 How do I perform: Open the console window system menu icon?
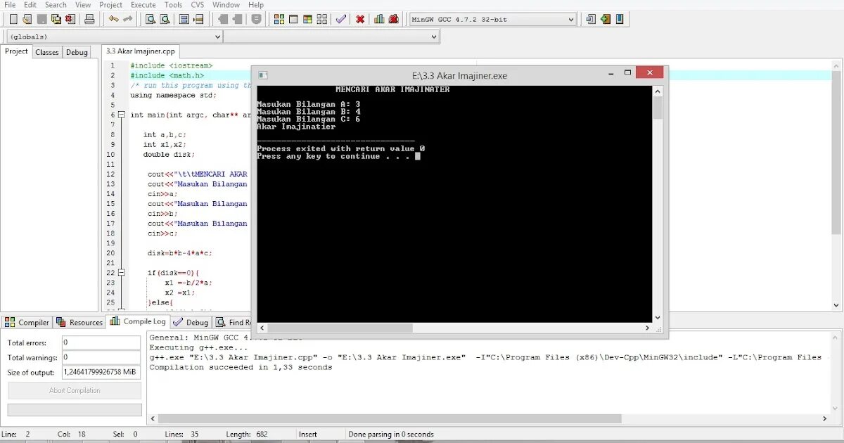[x=263, y=75]
